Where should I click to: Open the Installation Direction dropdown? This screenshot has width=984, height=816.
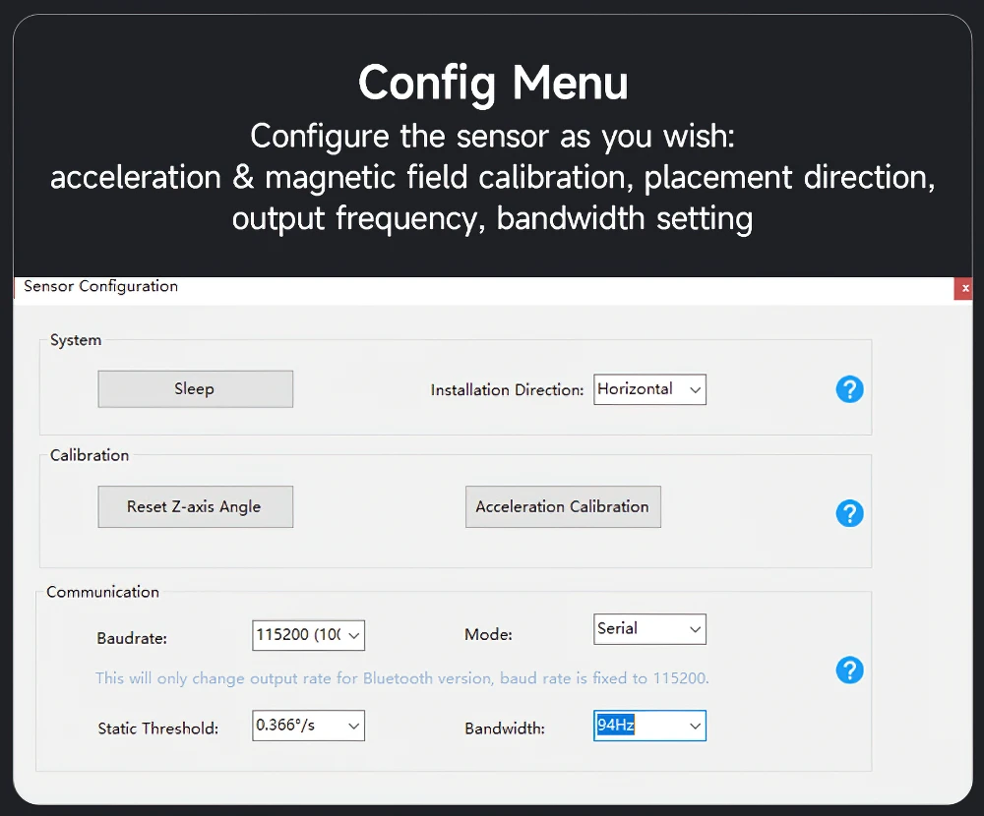[649, 389]
